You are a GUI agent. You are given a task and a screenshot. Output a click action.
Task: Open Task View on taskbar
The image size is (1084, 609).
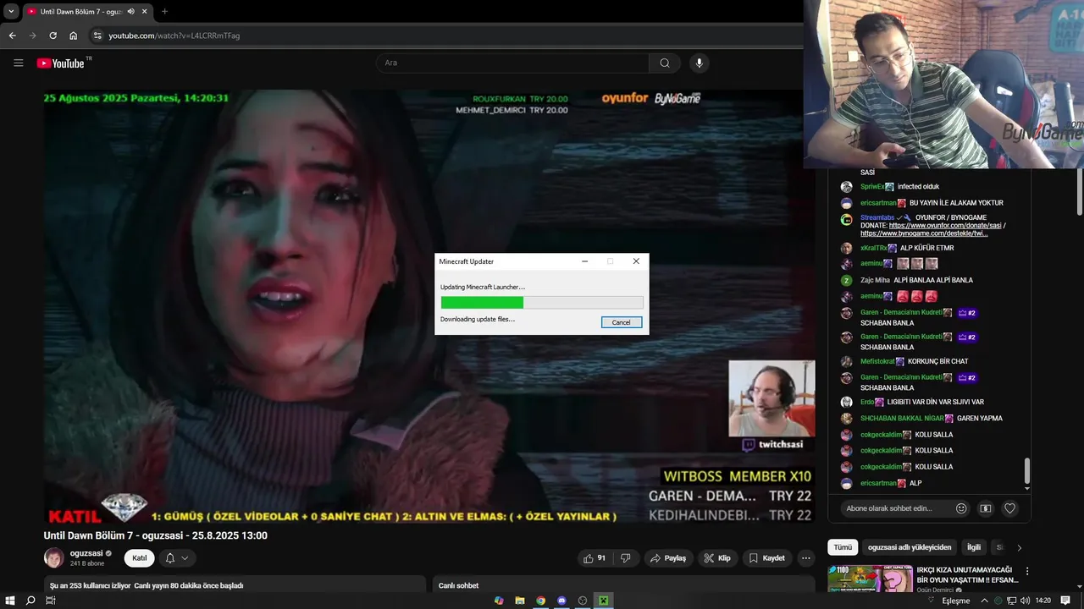coord(51,601)
